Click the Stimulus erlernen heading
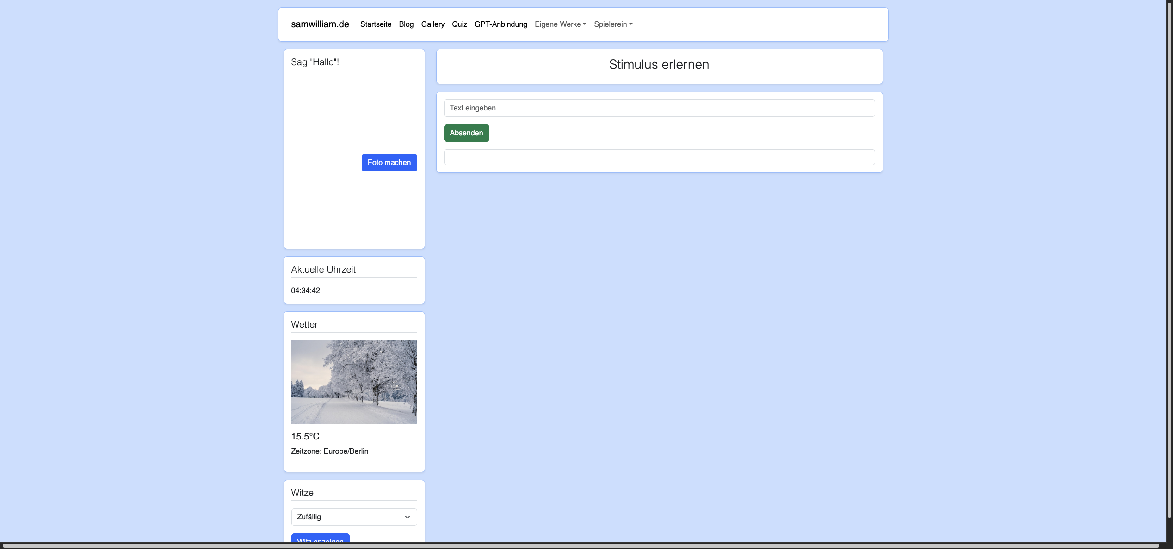Screen dimensions: 1173x549 pyautogui.click(x=659, y=65)
